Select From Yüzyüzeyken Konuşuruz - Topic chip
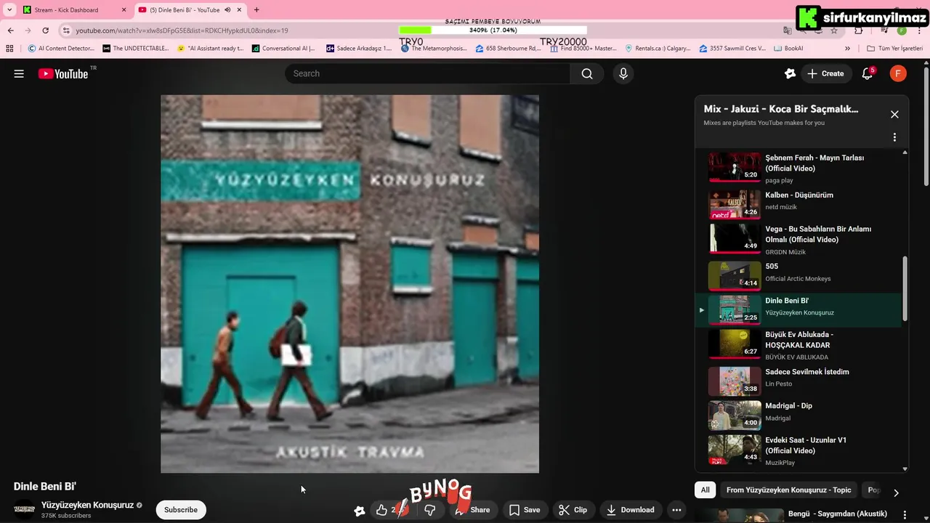Screen dimensions: 930x523 point(788,490)
